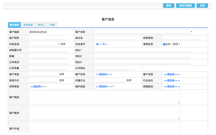Screen dimensions: 216x135
Task: Click the 保存并新建 button
Action: point(185,5)
